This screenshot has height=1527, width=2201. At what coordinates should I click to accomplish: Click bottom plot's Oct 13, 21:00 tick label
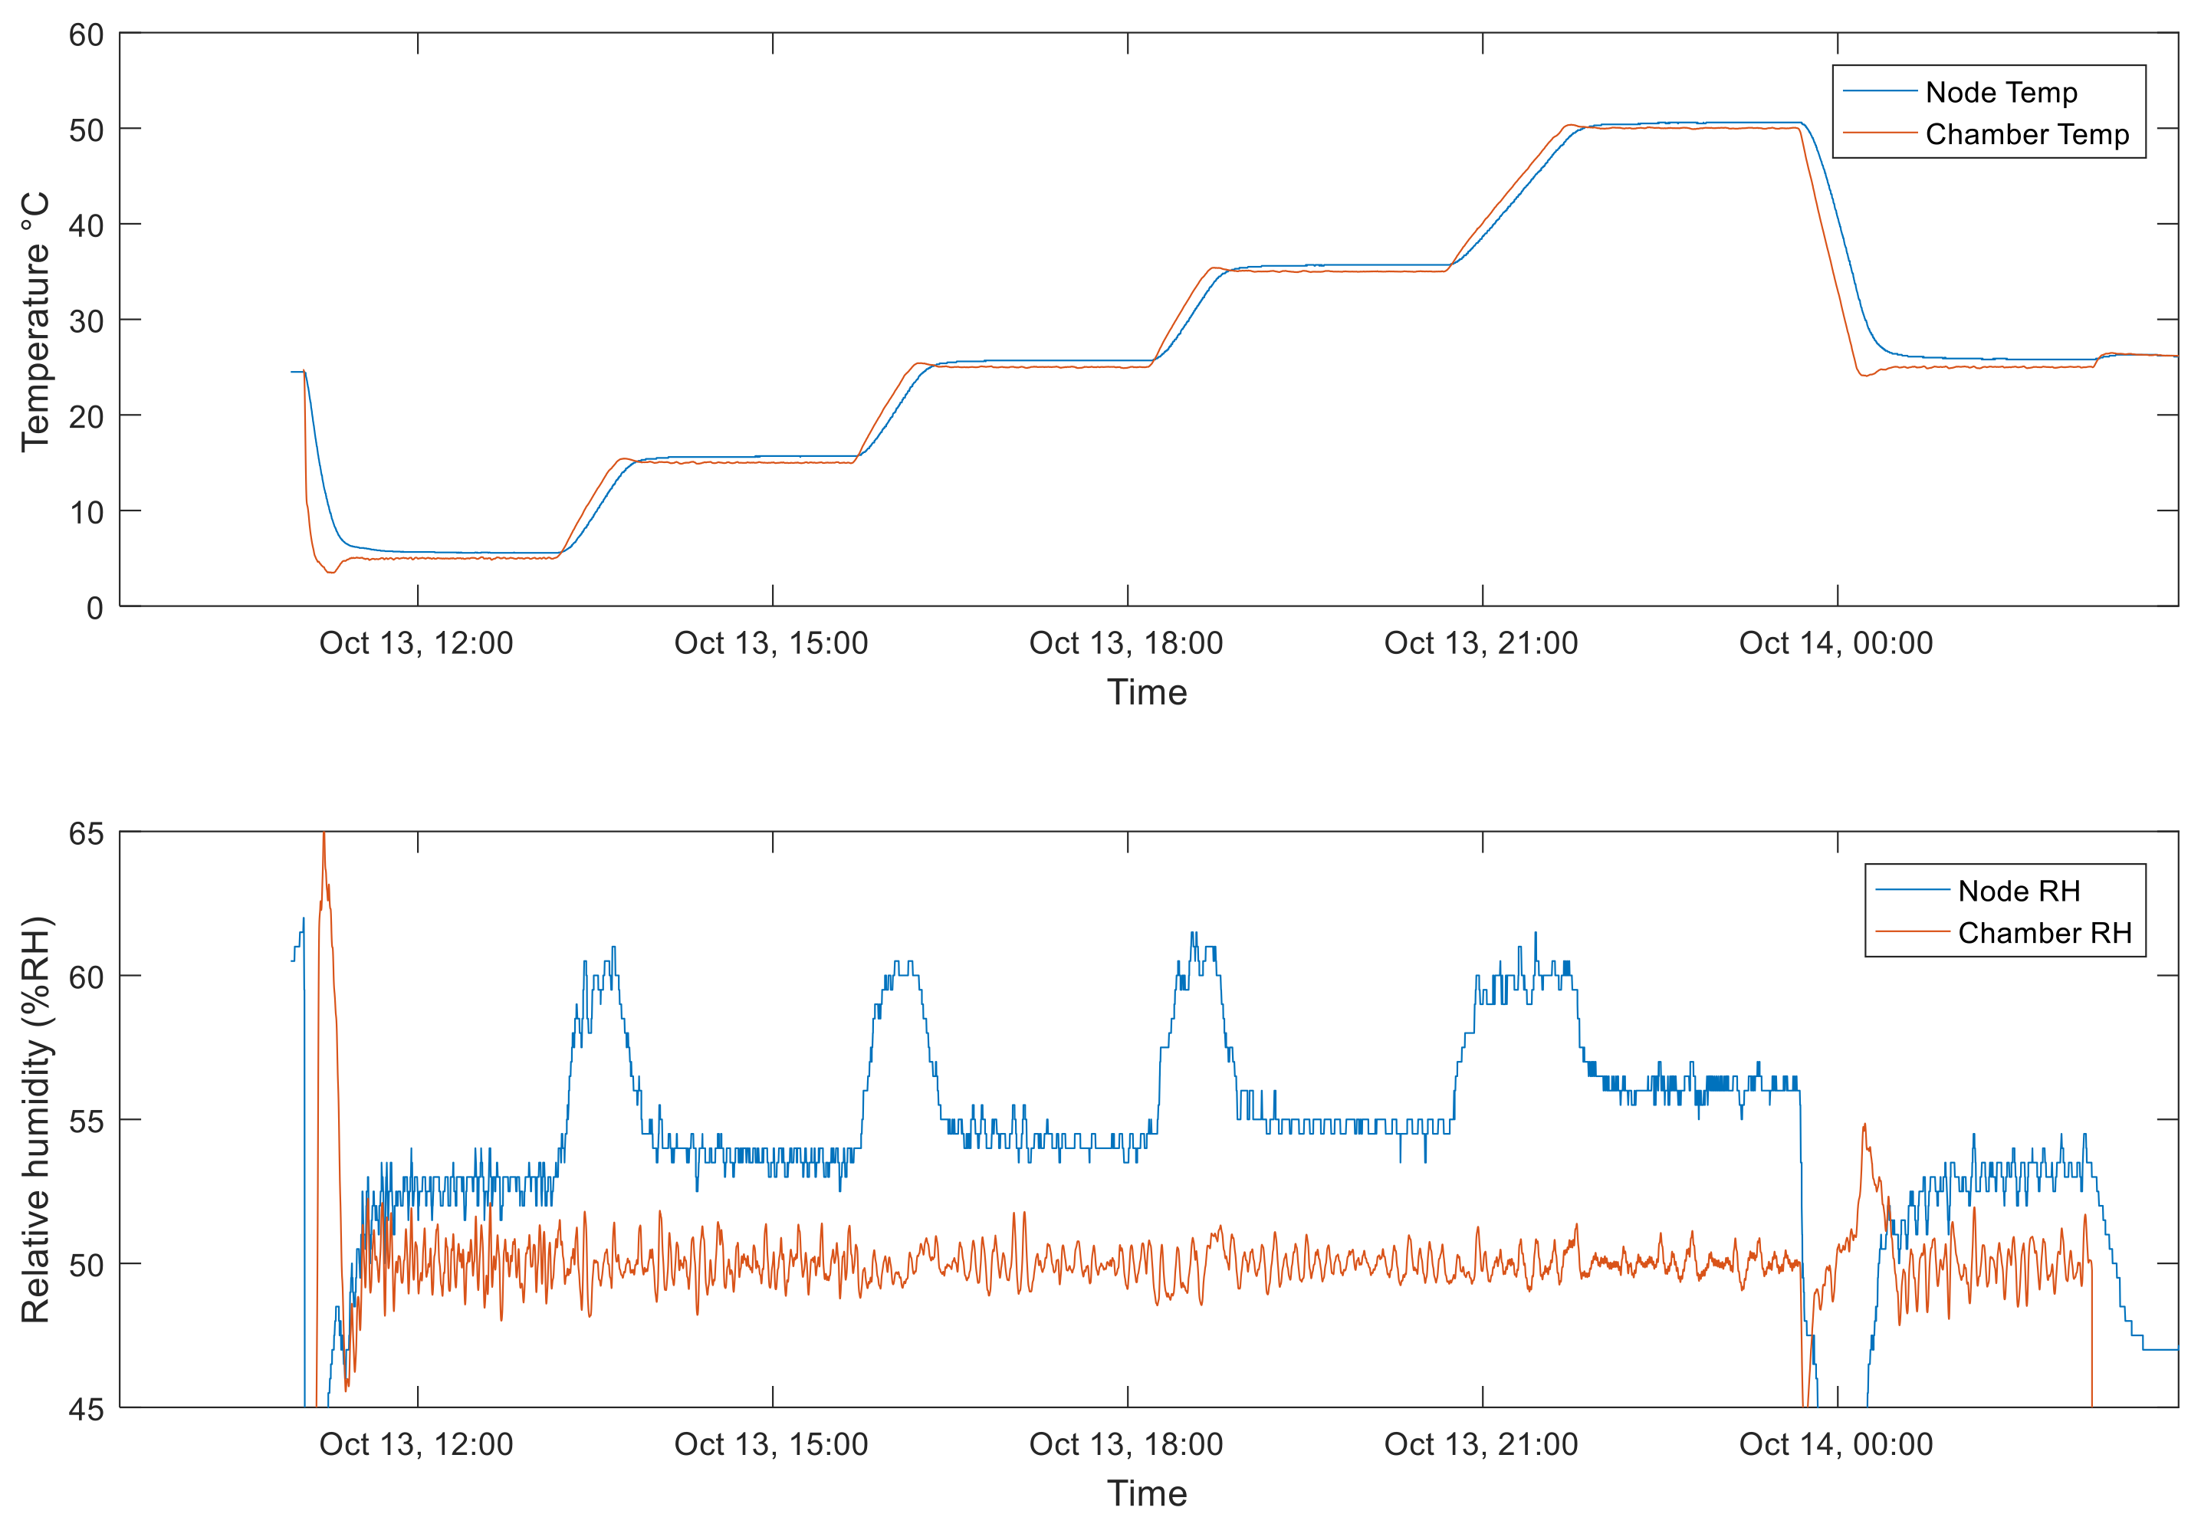coord(1480,1443)
